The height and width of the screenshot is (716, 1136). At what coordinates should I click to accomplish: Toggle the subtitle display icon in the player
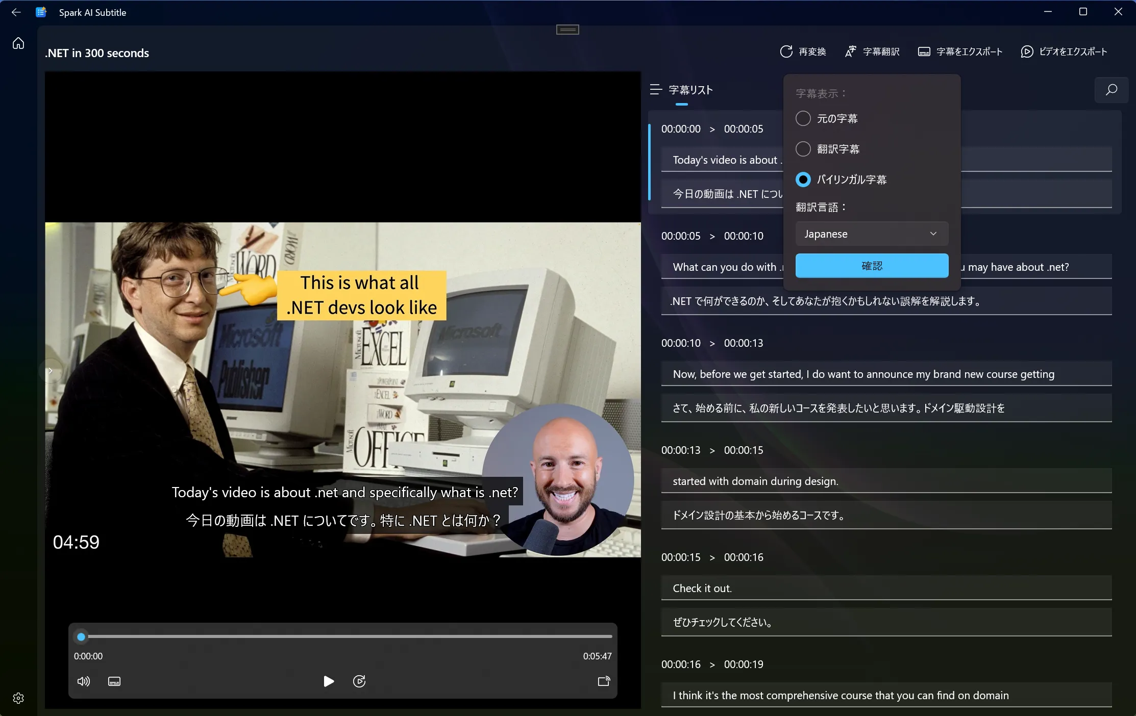point(114,681)
